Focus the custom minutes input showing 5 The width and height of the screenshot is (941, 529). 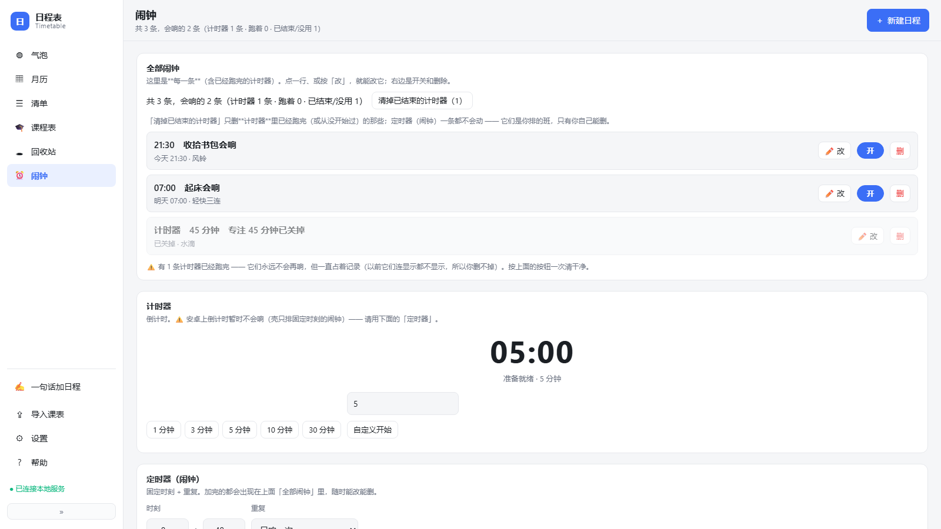coord(402,404)
